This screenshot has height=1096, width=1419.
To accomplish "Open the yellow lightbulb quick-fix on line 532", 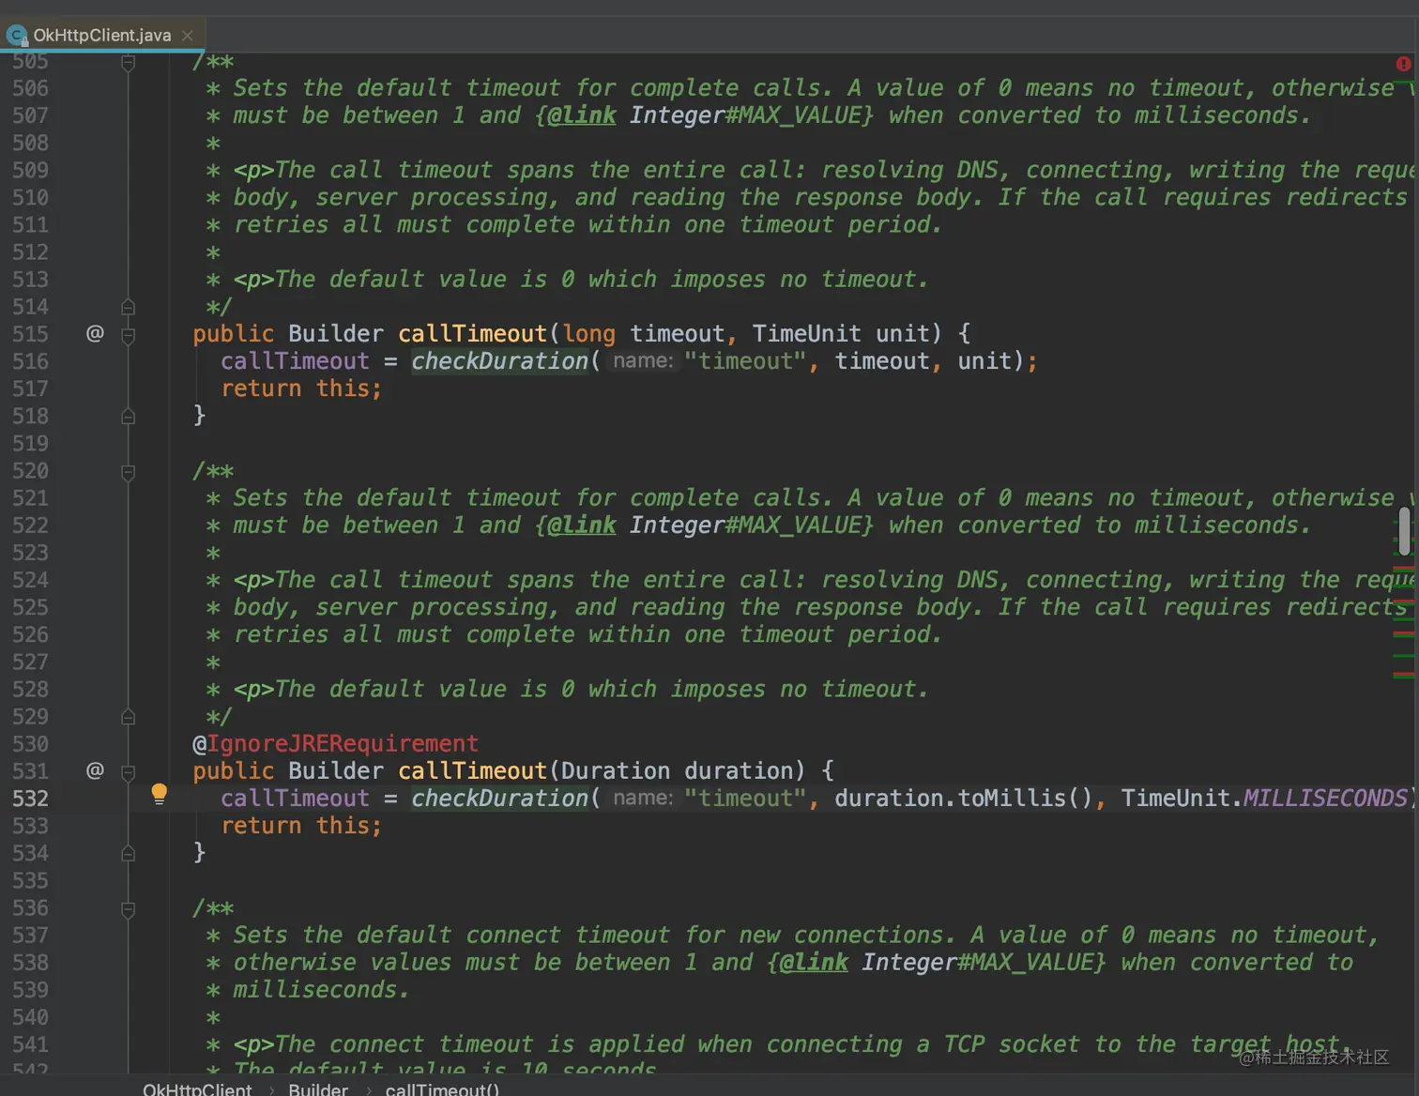I will click(x=160, y=795).
